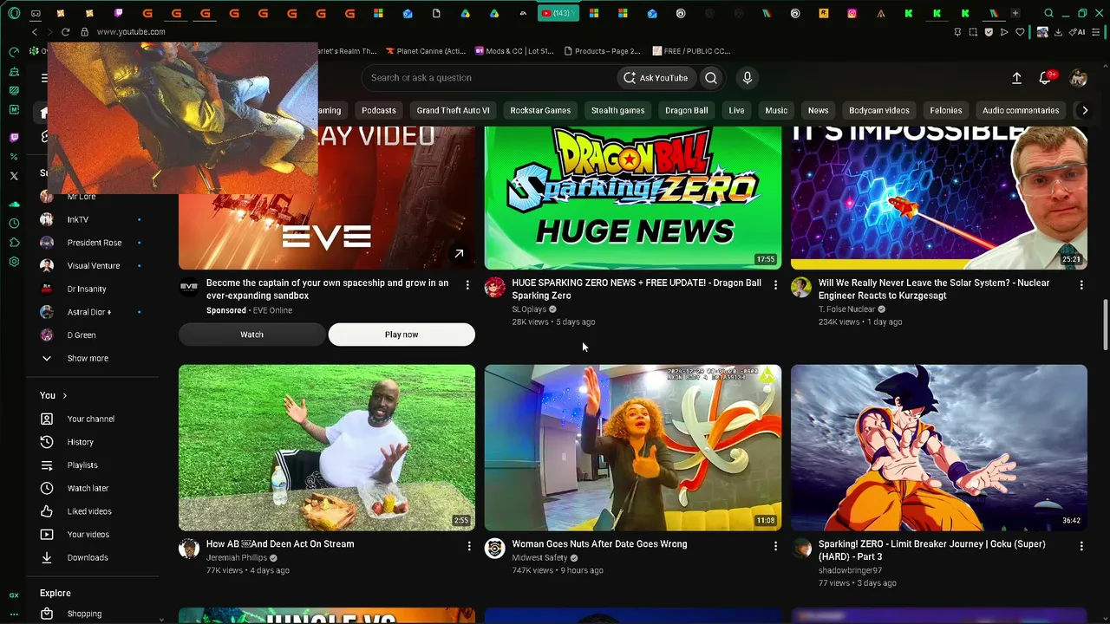Open the YouTube account avatar menu

1079,78
